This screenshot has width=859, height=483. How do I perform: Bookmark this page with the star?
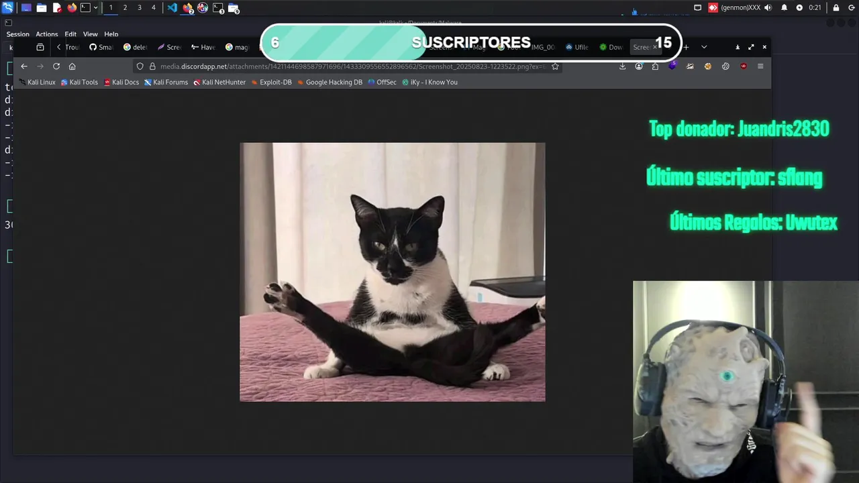pyautogui.click(x=555, y=66)
